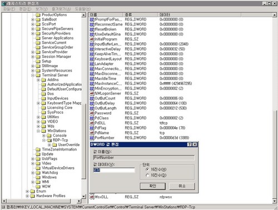Click the fResetBroken DWORD value icon
Viewport: 278px width, 210px height.
click(x=92, y=29)
